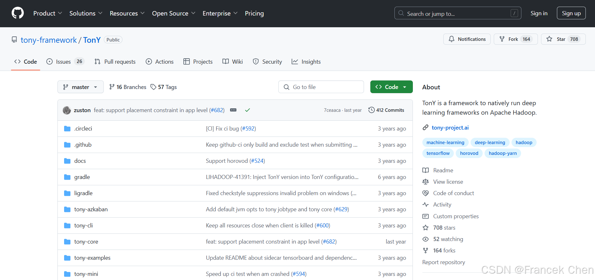This screenshot has height=280, width=595.
Task: Click the tony-project.ai link
Action: 450,128
